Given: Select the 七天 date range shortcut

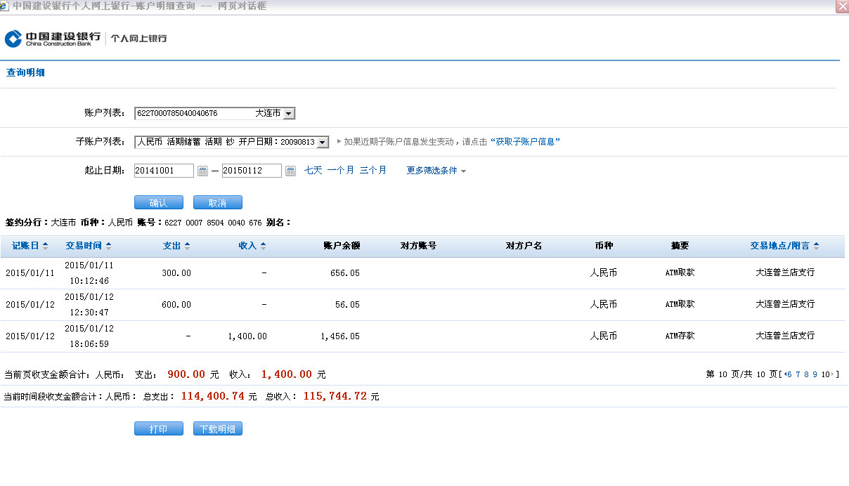Looking at the screenshot, I should [x=313, y=170].
